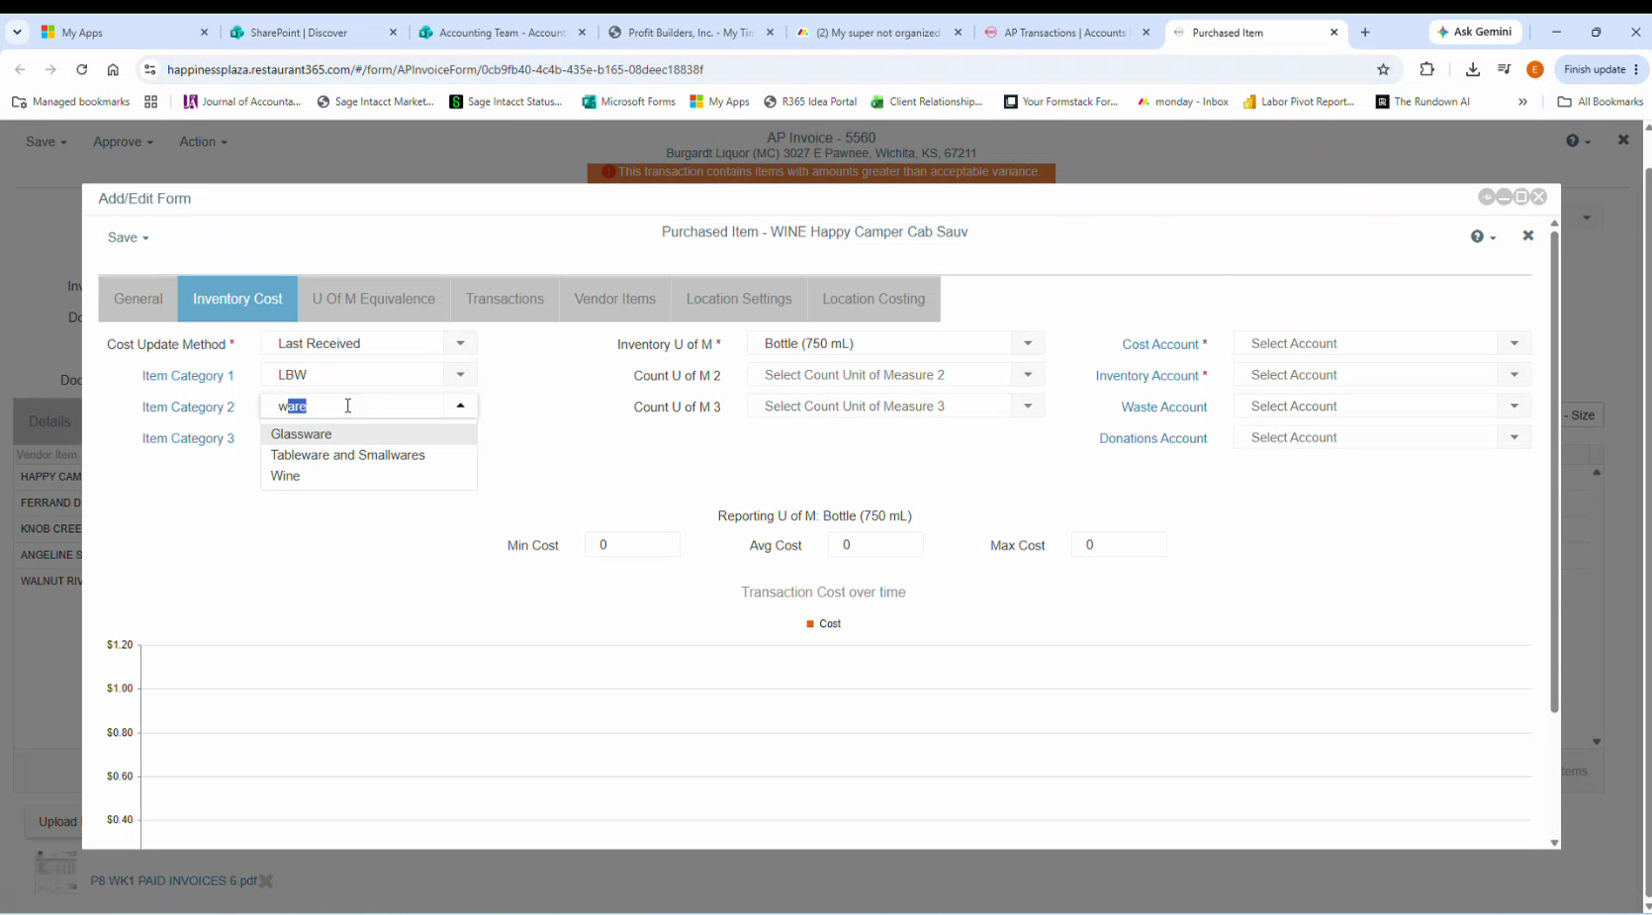Click the Cost Account link label
The height and width of the screenshot is (915, 1652).
click(x=1160, y=344)
